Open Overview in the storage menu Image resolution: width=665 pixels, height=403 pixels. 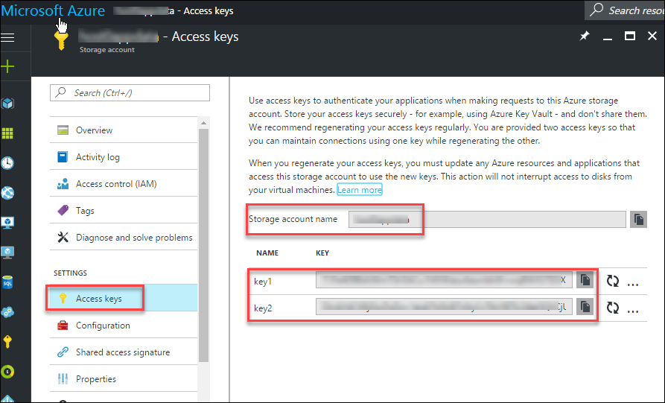[124, 130]
